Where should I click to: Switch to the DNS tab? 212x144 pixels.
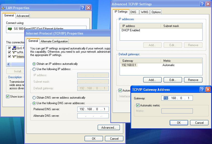click(133, 12)
